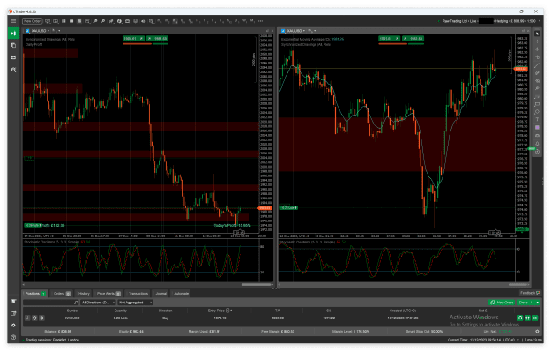This screenshot has height=352, width=551.
Task: Click the 0.26 Lots position label on the right chart
Action: [x=289, y=208]
